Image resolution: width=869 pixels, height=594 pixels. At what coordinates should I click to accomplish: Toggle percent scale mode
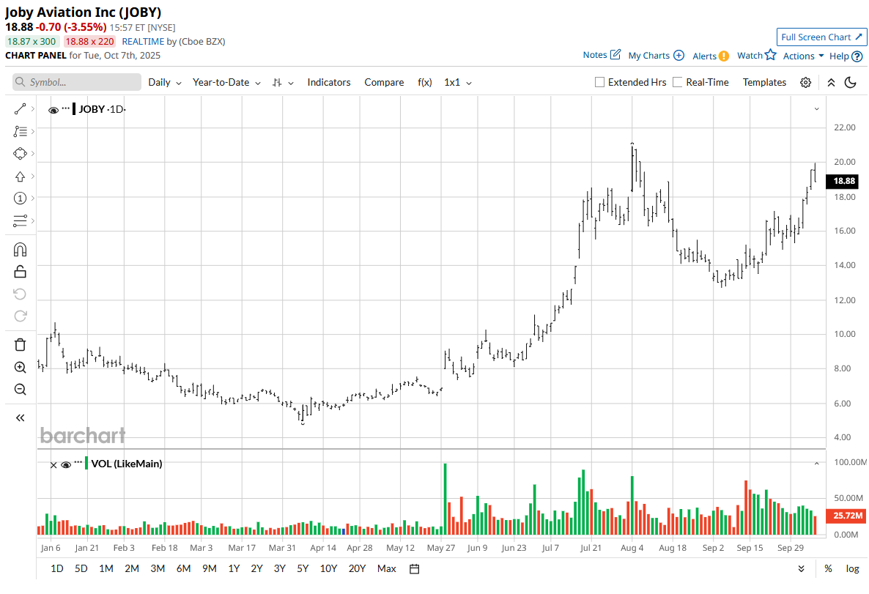[x=828, y=569]
